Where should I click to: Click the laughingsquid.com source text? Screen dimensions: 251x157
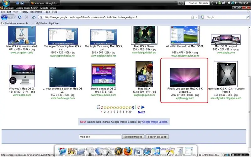pyautogui.click(x=144, y=95)
